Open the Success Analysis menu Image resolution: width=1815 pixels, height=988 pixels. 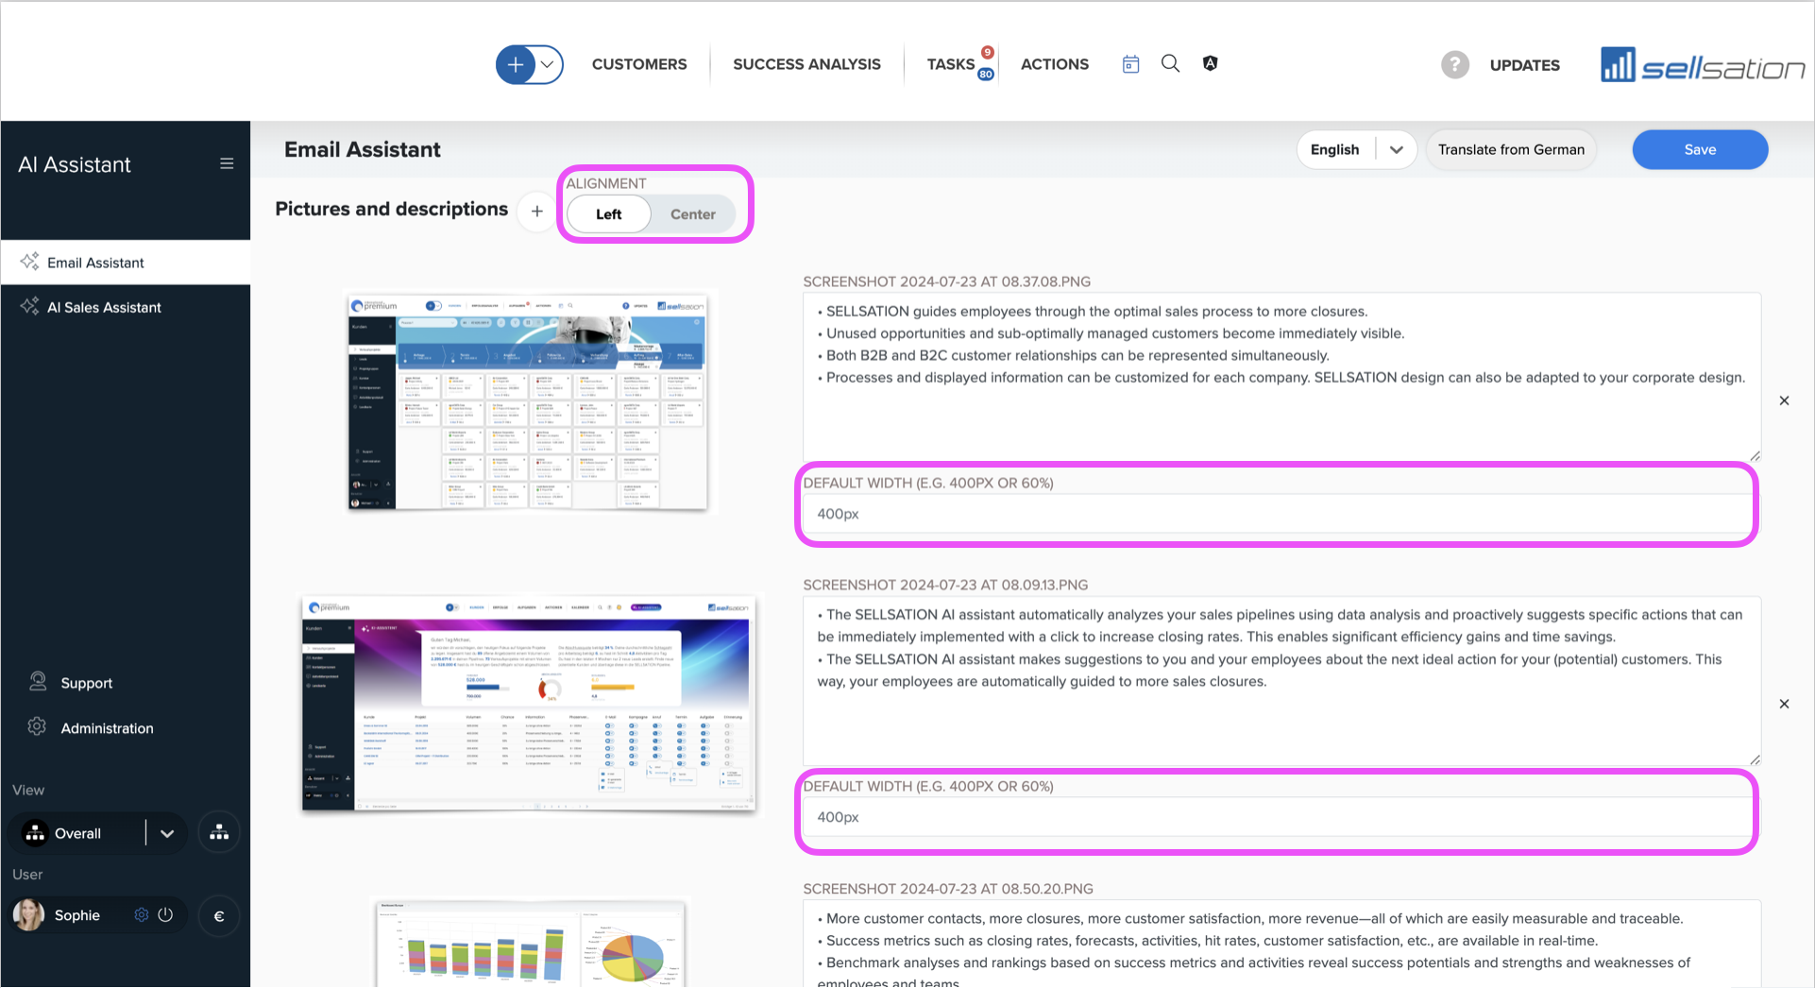806,64
